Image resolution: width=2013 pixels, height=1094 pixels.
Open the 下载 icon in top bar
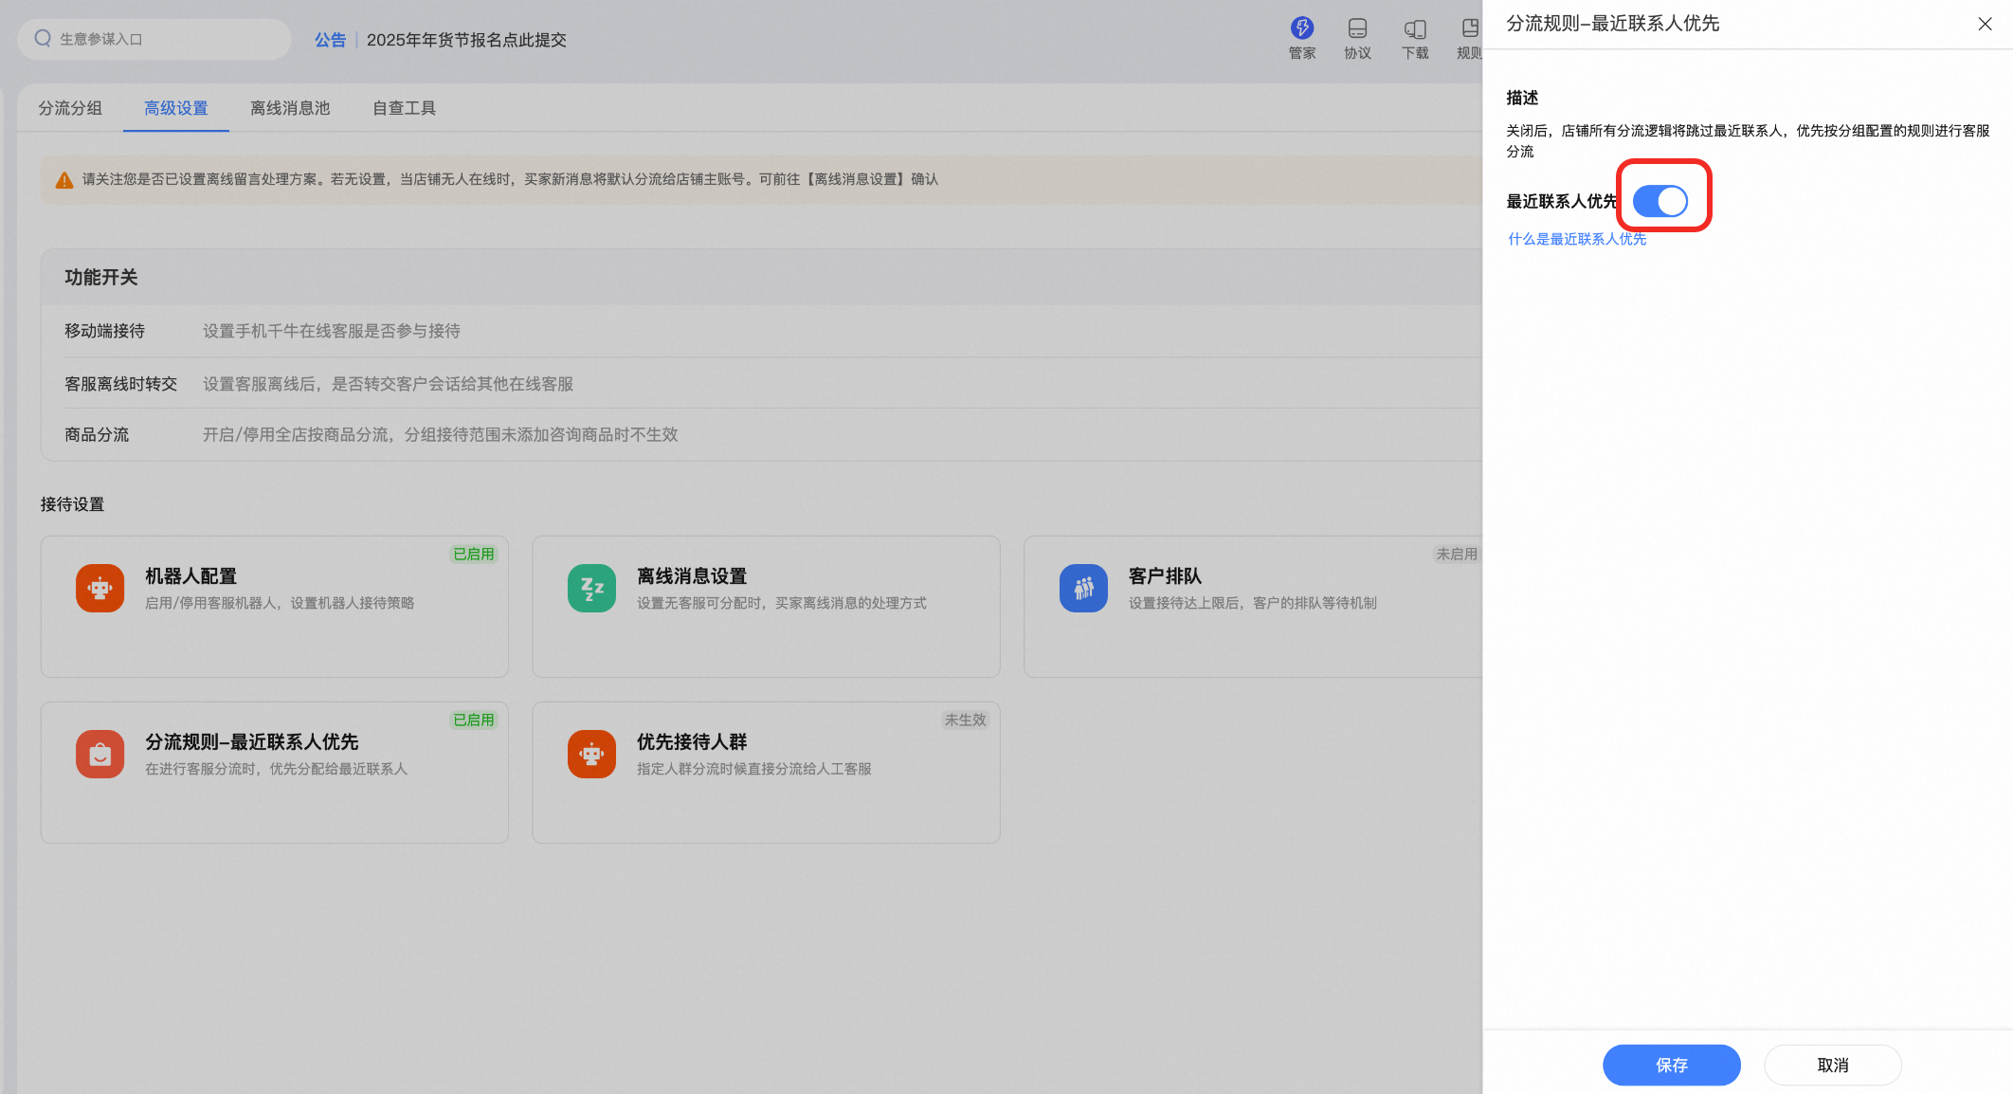pyautogui.click(x=1415, y=39)
